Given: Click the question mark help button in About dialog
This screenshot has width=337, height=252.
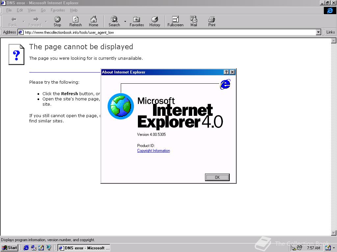Looking at the screenshot, I should (226, 72).
